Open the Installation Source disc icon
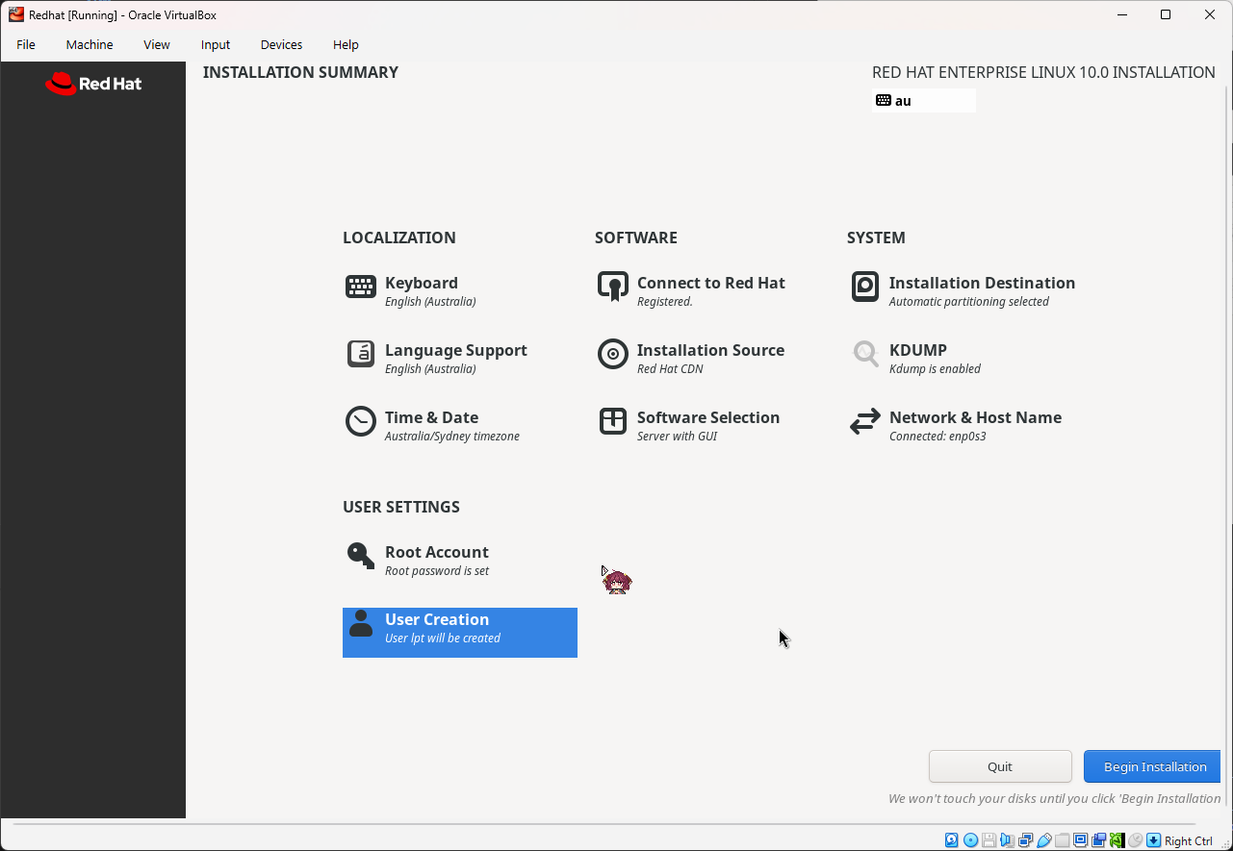The image size is (1233, 851). click(x=613, y=354)
